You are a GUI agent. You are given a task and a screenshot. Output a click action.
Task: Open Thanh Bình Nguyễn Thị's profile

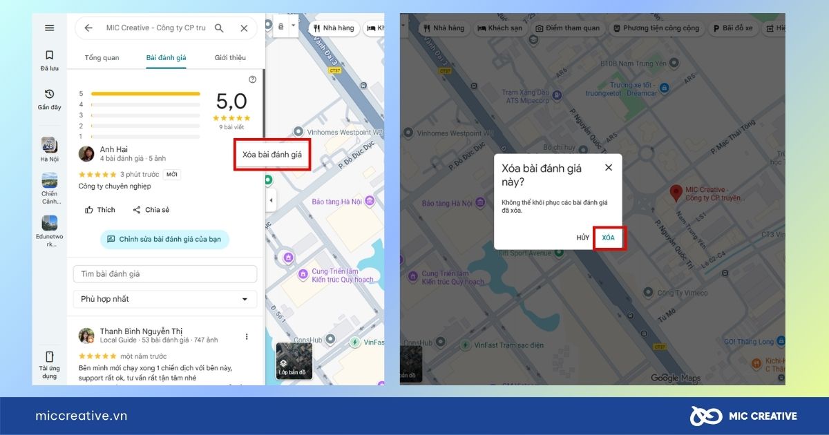click(141, 331)
